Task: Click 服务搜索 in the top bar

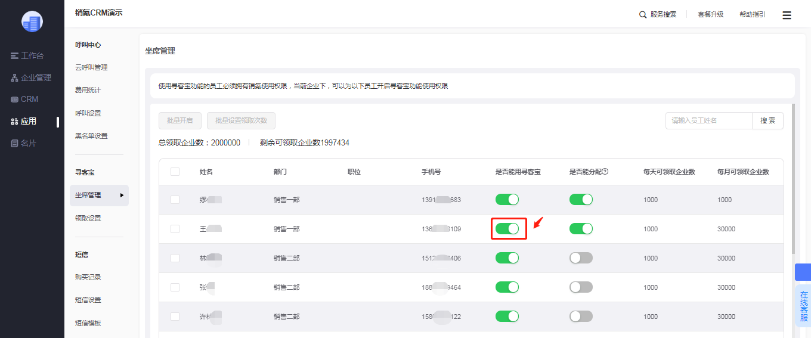Action: point(663,14)
